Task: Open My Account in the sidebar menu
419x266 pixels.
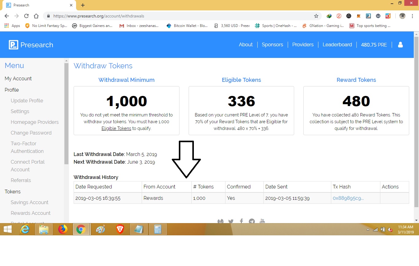Action: 18,79
